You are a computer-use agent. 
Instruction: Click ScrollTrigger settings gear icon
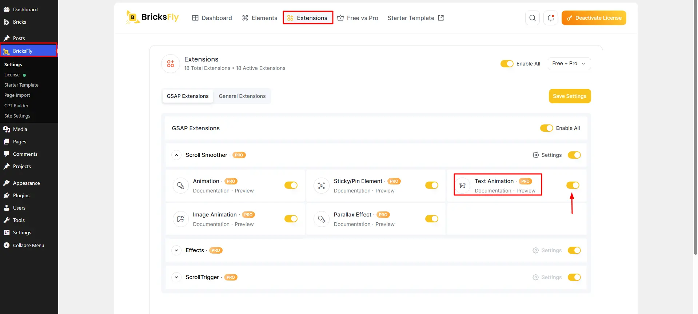535,277
